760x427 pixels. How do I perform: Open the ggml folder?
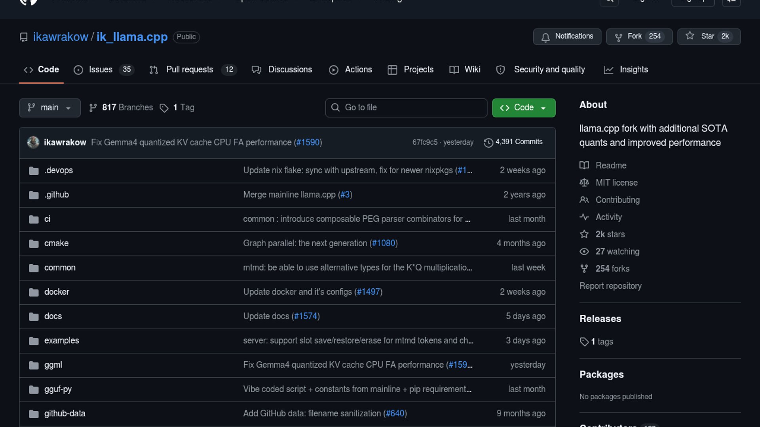tap(53, 365)
